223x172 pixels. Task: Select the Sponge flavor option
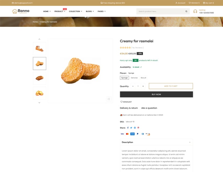pyautogui.click(x=124, y=78)
